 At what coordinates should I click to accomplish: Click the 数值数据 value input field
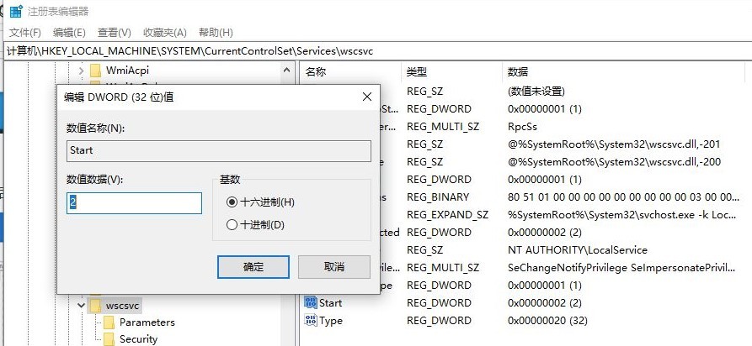click(135, 203)
